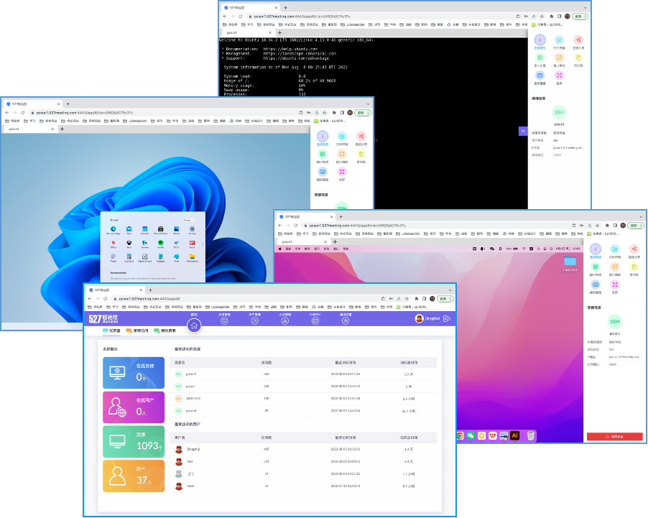Select test2 row in most active users table
The width and height of the screenshot is (648, 518).
[303, 486]
